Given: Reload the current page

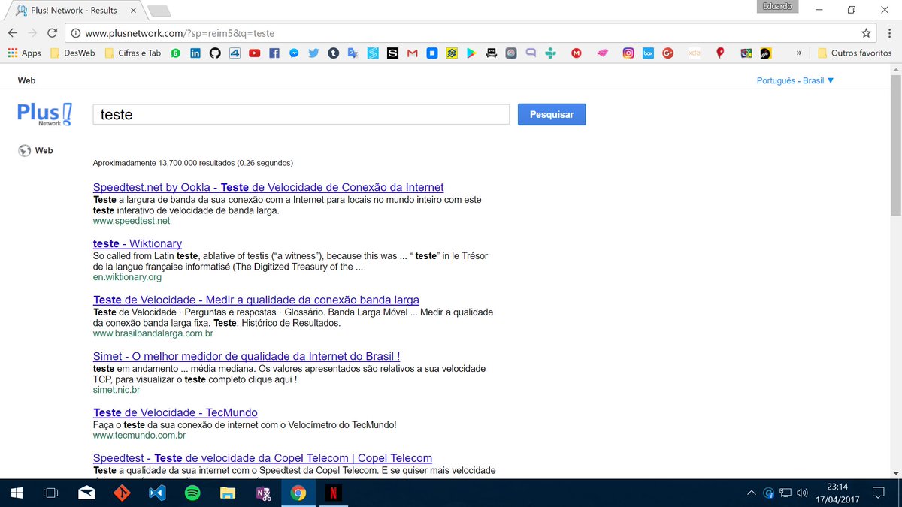Looking at the screenshot, I should (x=52, y=33).
